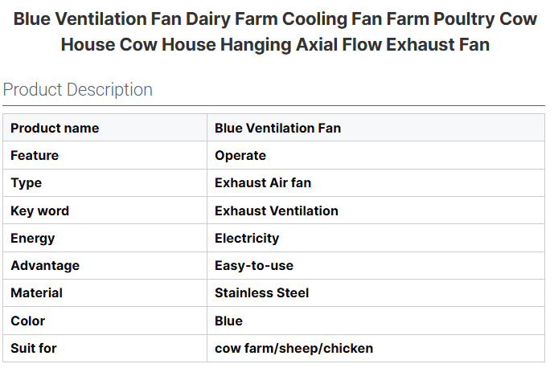Select the "Stainless Steel" value cell
Viewport: 554px width, 368px height.
click(x=262, y=292)
